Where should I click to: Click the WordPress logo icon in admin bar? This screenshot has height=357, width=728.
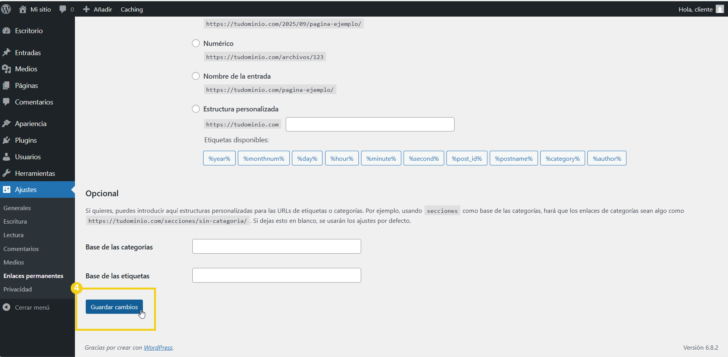6,9
